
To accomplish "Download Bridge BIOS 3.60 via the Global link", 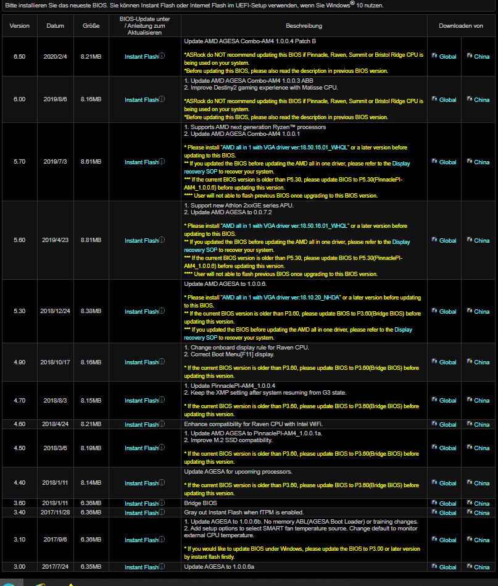I will point(447,504).
